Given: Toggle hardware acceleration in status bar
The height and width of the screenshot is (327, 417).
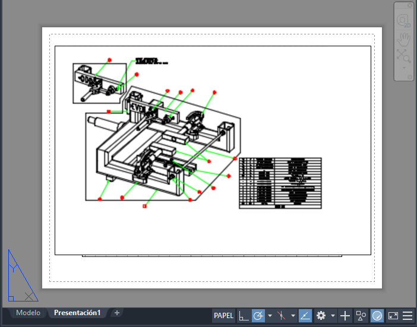Looking at the screenshot, I should click(377, 316).
